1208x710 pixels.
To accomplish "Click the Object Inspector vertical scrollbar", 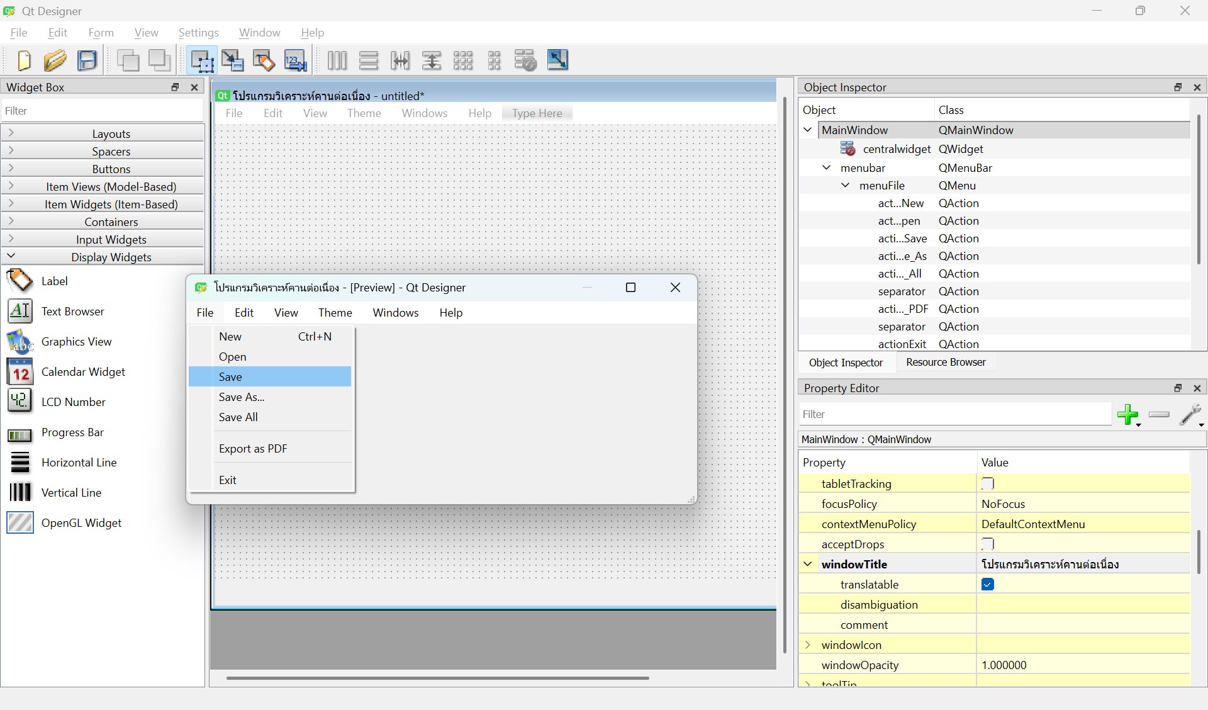I will 1199,189.
